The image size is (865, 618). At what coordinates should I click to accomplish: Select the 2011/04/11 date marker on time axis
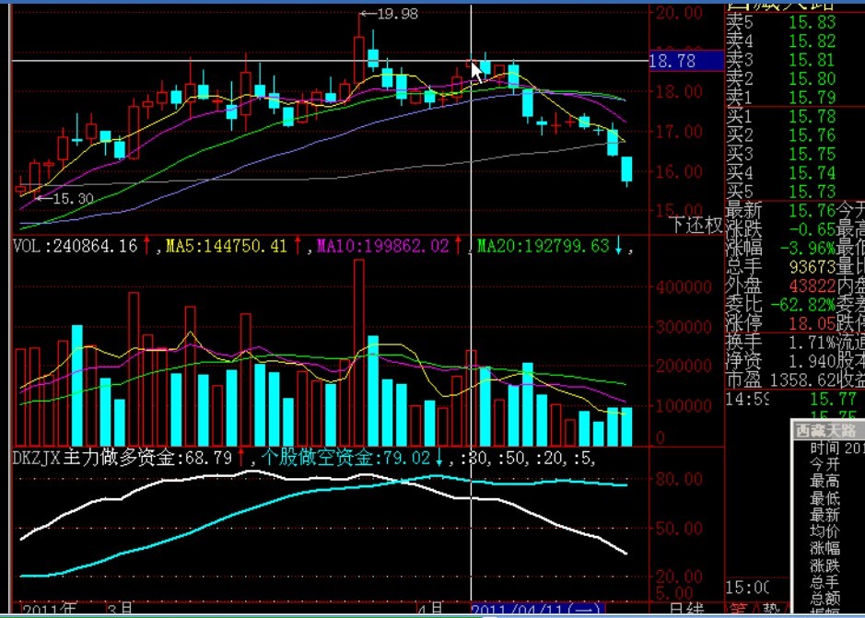[529, 611]
